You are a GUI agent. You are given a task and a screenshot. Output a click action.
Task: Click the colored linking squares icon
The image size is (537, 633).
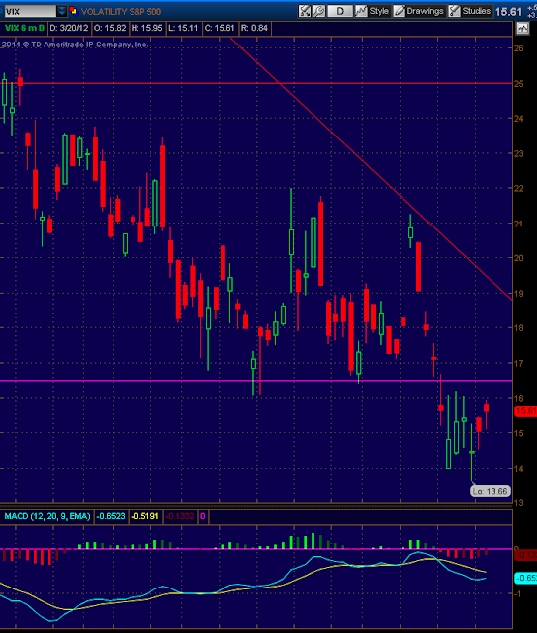coord(73,11)
